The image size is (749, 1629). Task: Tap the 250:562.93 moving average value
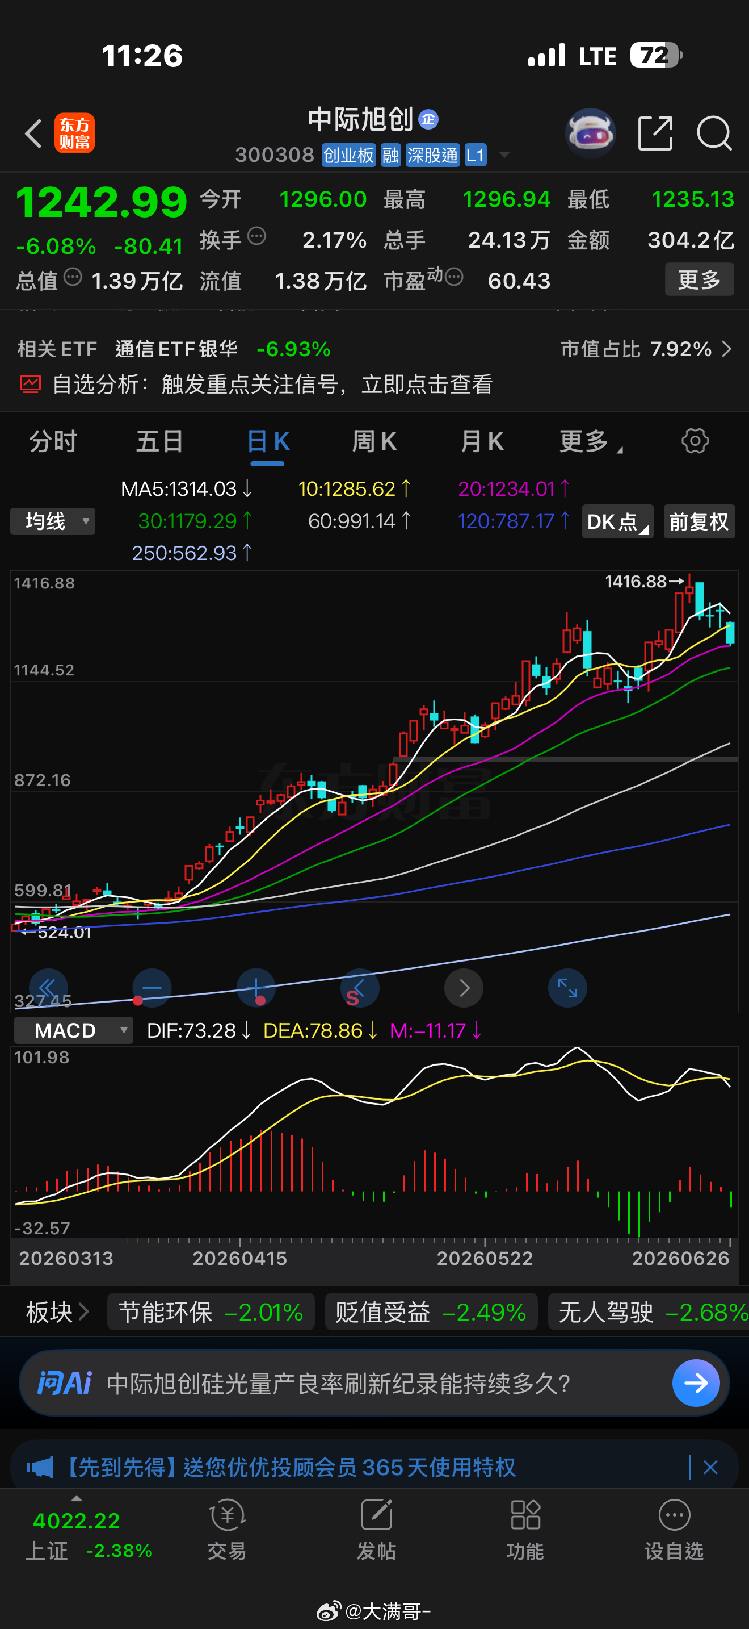pos(192,553)
